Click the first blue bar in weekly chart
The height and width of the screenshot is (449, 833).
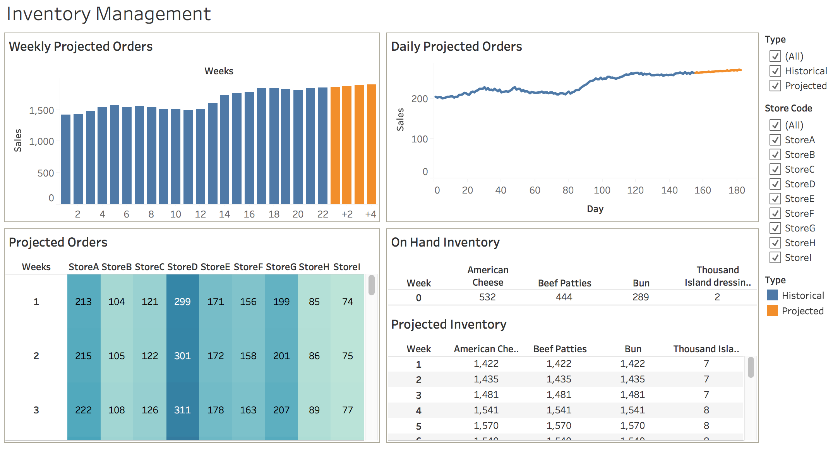pos(66,159)
